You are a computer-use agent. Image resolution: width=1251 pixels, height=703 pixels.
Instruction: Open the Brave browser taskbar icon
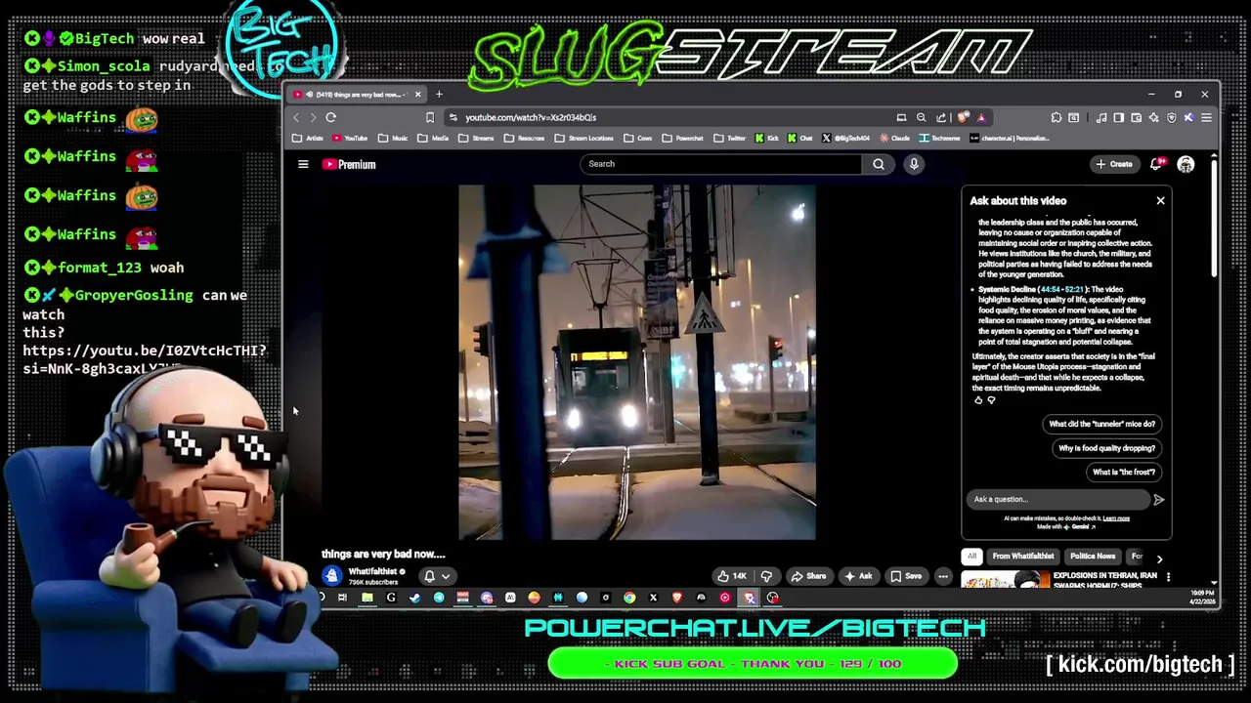pos(677,598)
